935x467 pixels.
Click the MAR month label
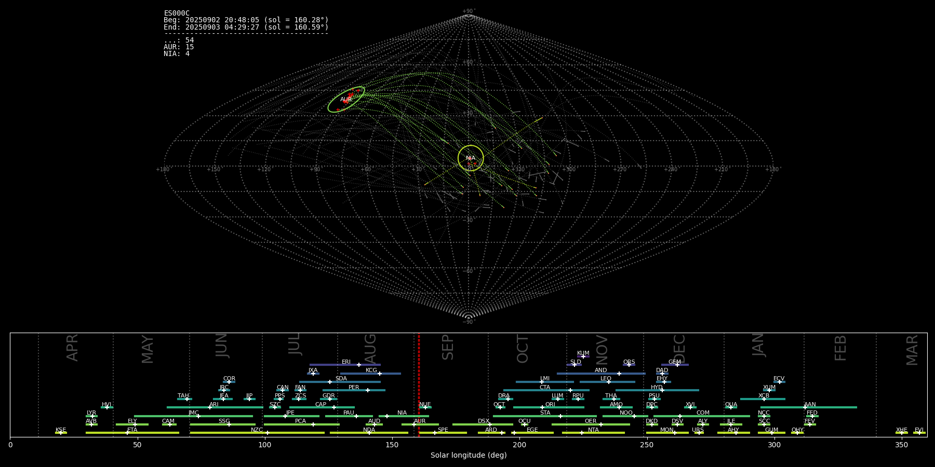pyautogui.click(x=912, y=350)
